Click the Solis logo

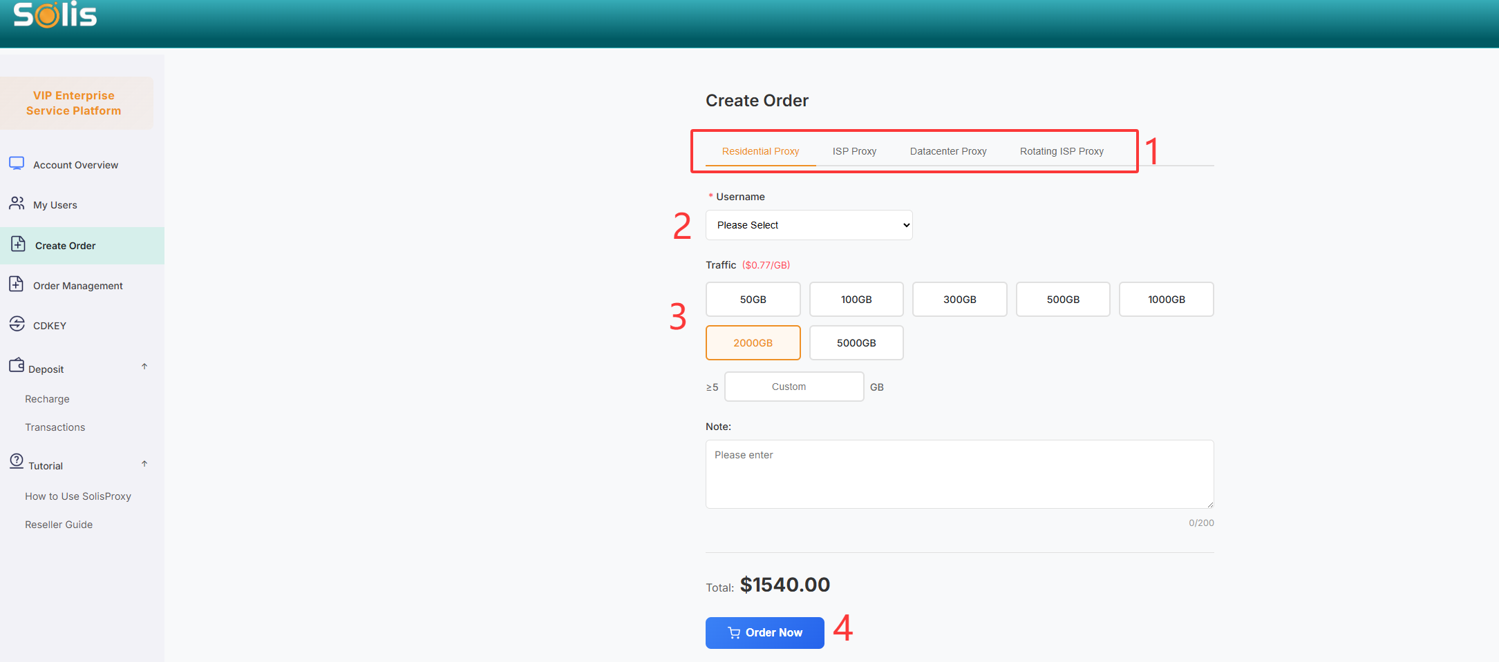point(55,14)
